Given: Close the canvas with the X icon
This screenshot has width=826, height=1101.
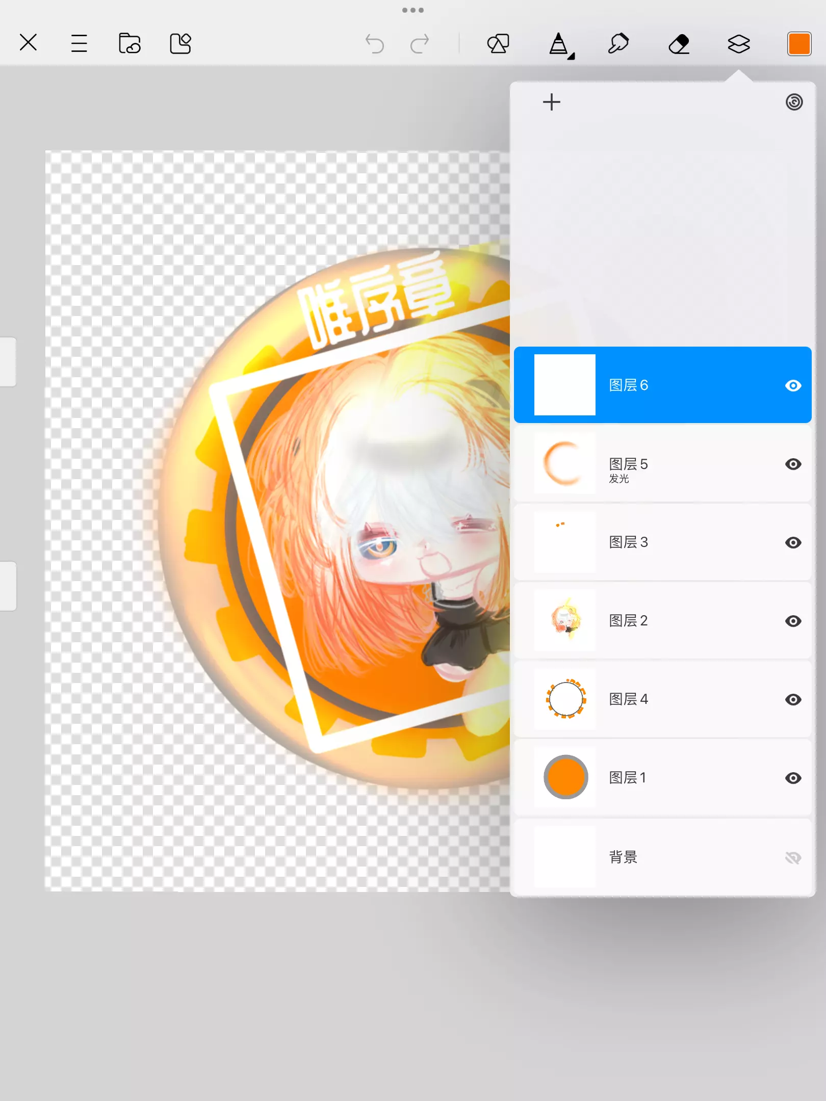Looking at the screenshot, I should click(x=29, y=43).
